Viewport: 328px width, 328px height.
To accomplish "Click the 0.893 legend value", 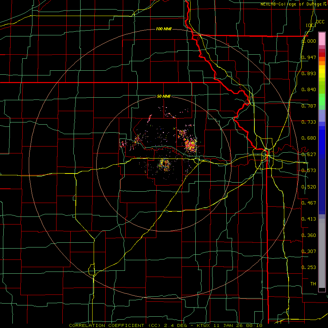I will click(309, 73).
